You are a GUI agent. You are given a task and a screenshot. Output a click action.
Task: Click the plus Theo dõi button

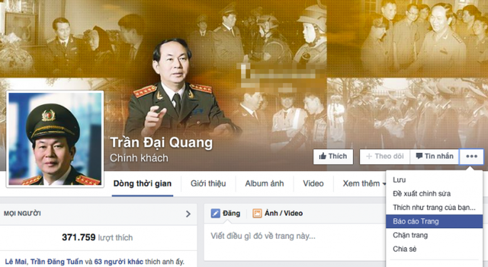385,157
